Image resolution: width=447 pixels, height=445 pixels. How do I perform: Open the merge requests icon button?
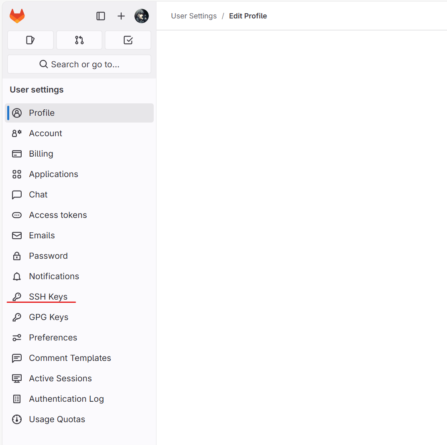pyautogui.click(x=79, y=40)
